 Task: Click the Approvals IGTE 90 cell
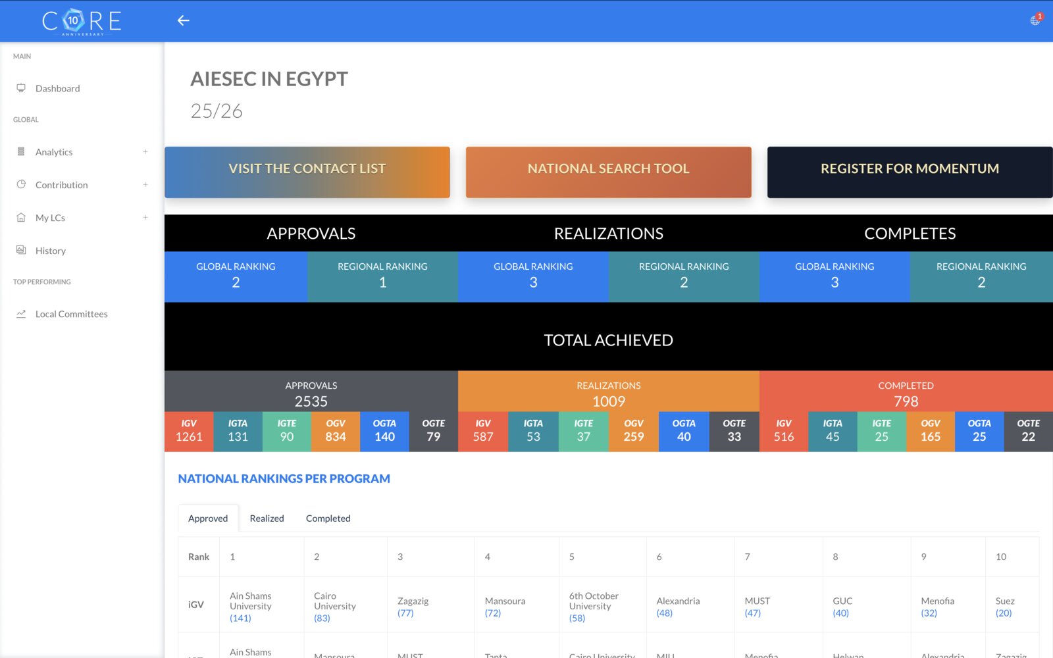[x=287, y=432]
